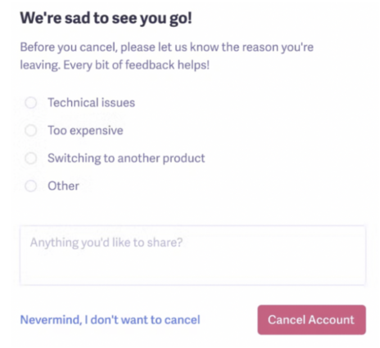Choose the Too expensive radio option
The image size is (380, 348).
[31, 131]
